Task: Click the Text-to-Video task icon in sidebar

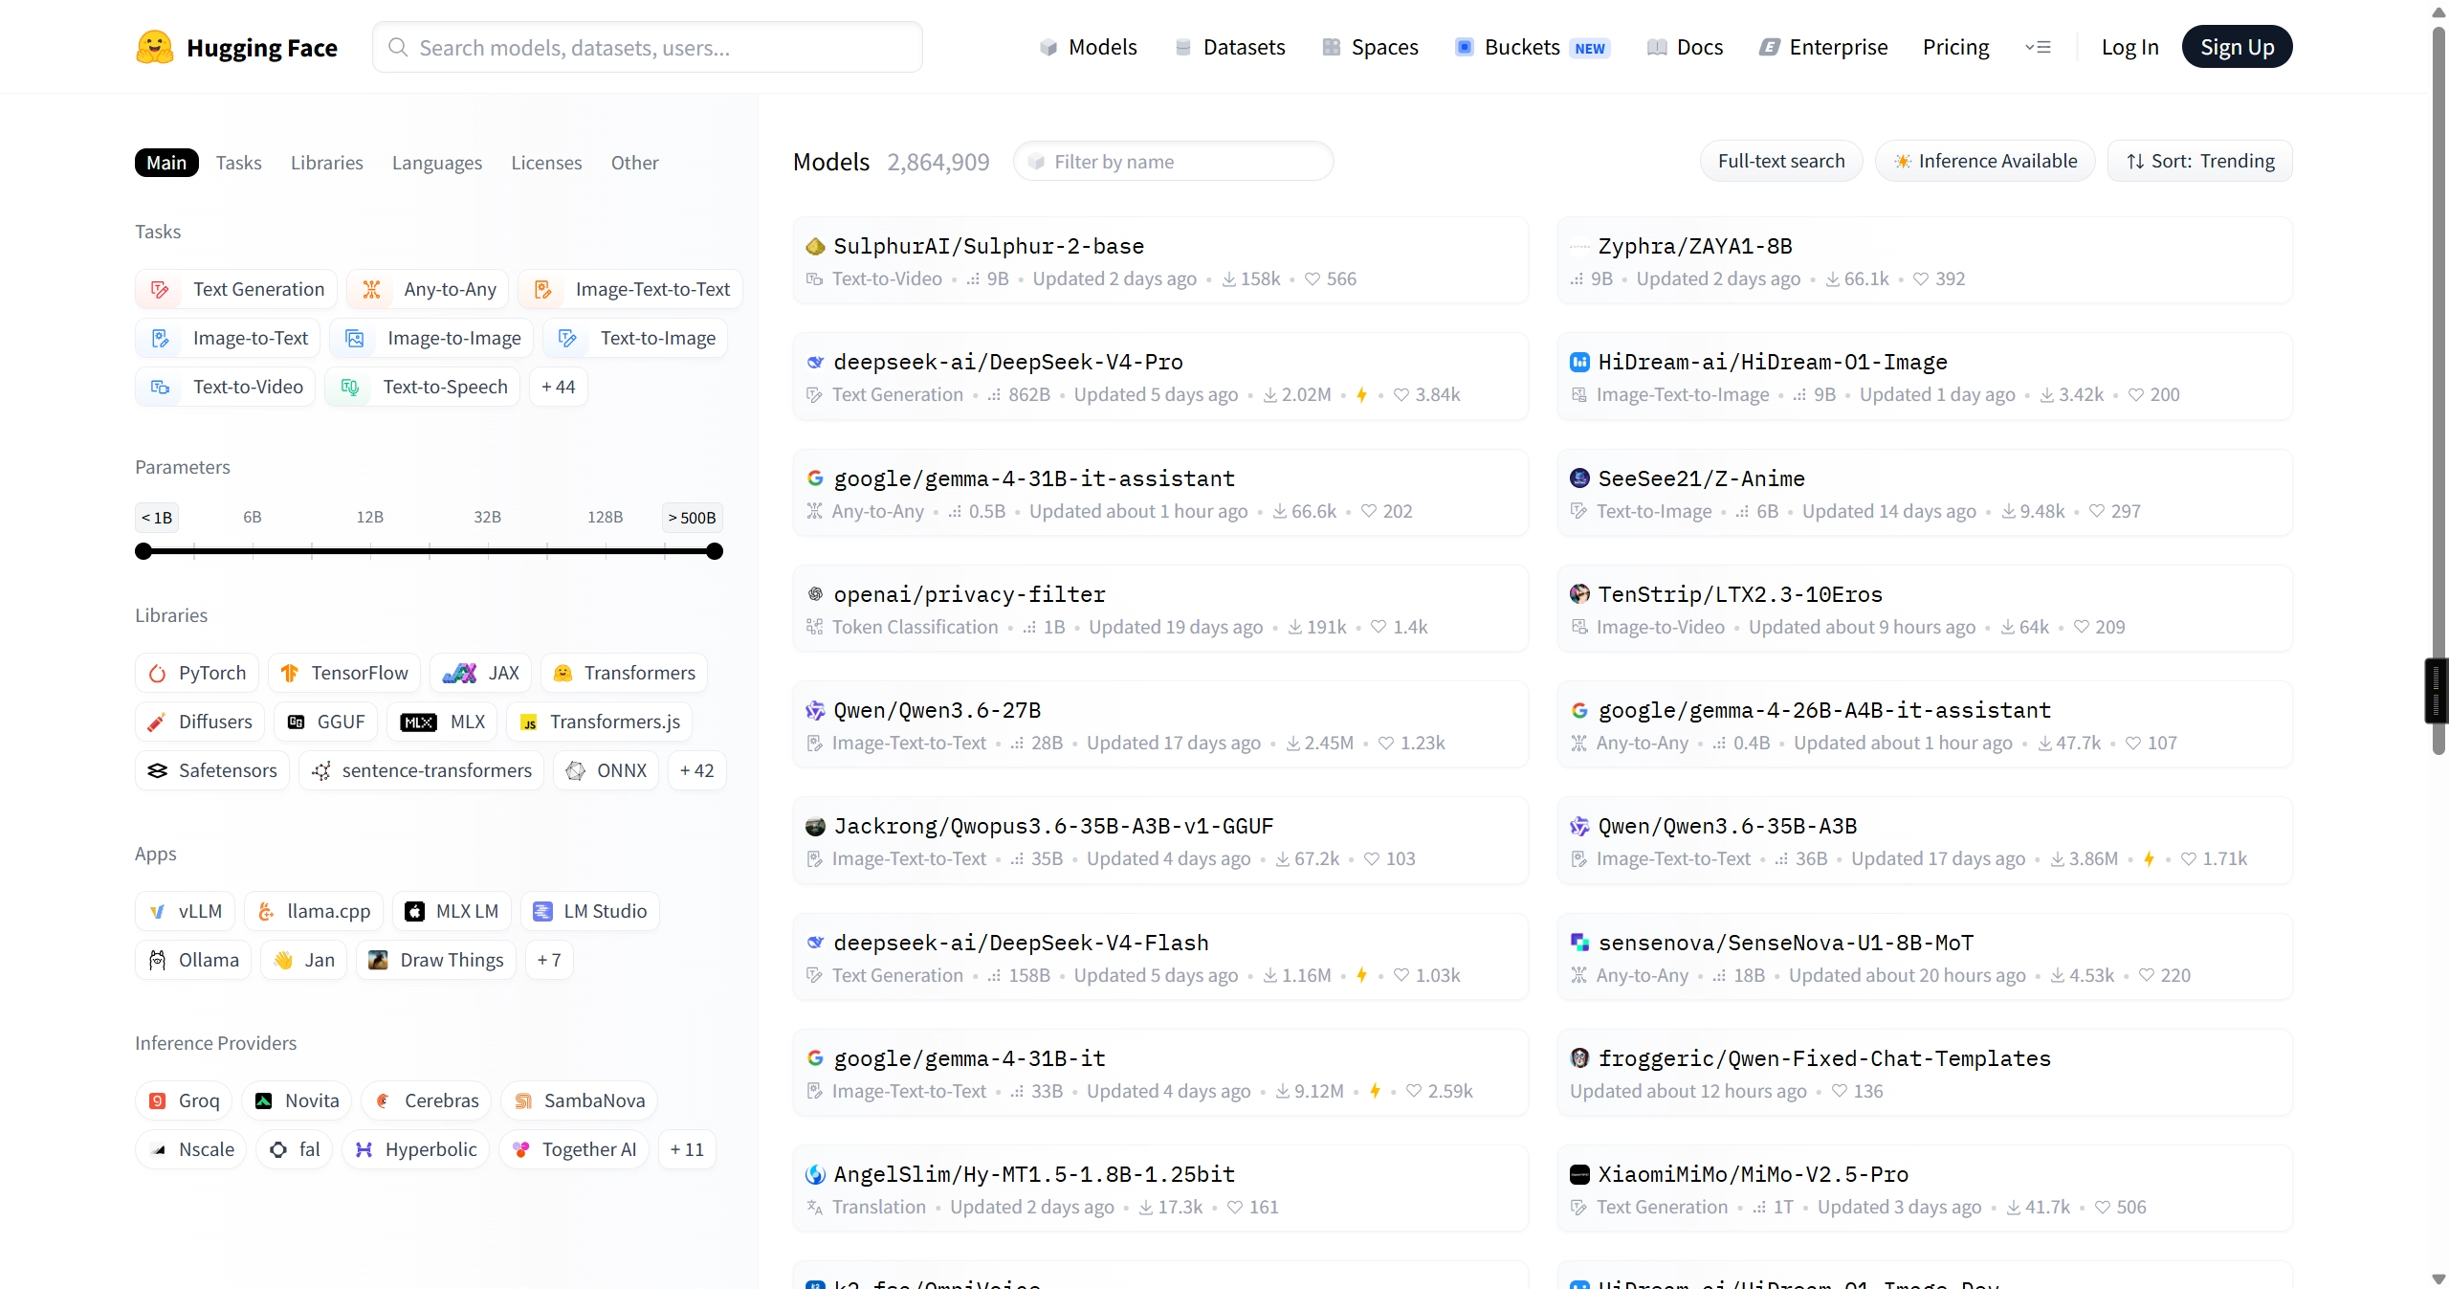Action: 160,387
